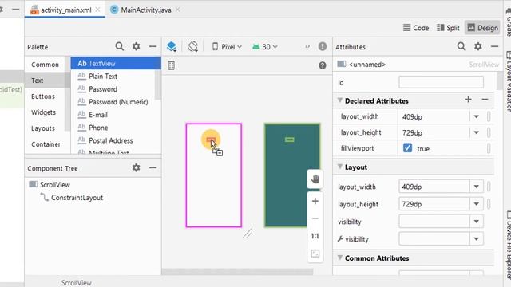Click the blueprint preview teal phone

[292, 175]
